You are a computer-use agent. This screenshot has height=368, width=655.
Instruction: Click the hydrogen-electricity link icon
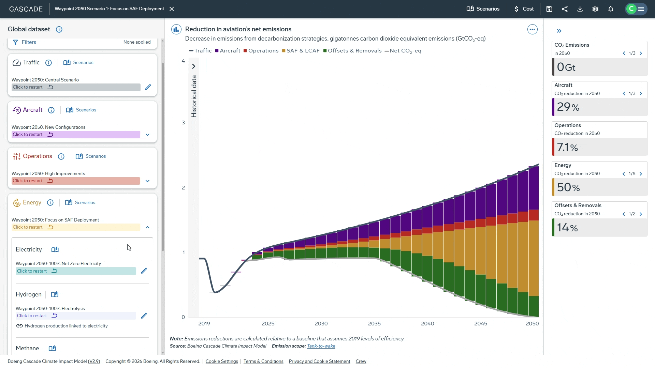(19, 326)
